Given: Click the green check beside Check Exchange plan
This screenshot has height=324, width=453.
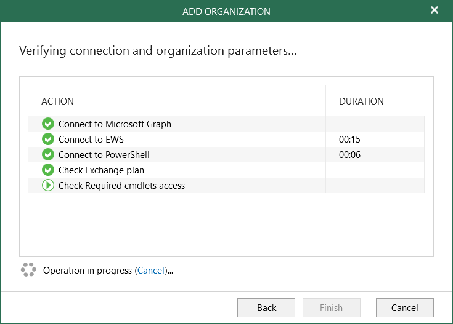Looking at the screenshot, I should [47, 170].
